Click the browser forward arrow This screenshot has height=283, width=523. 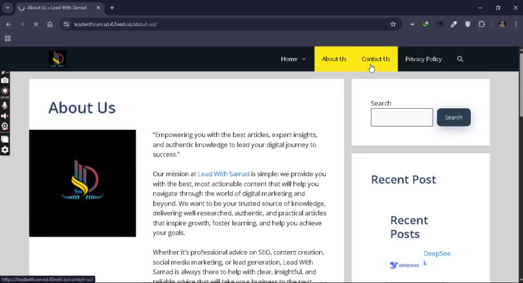coord(22,24)
